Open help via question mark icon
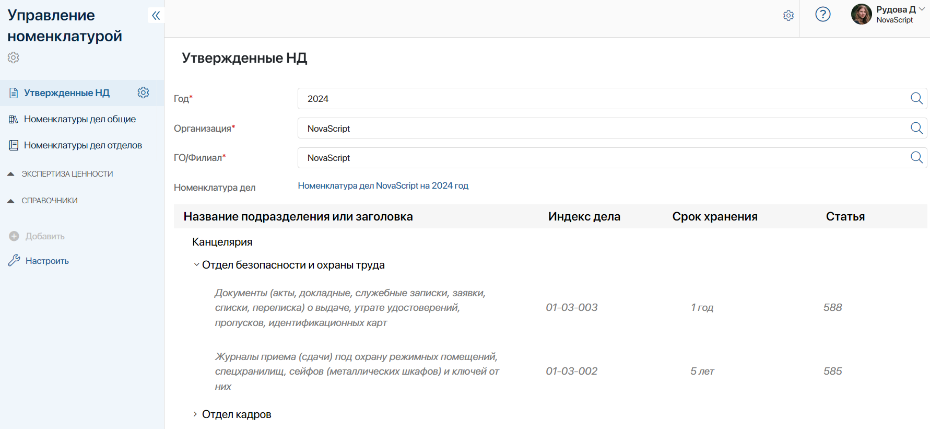The height and width of the screenshot is (429, 930). 823,14
